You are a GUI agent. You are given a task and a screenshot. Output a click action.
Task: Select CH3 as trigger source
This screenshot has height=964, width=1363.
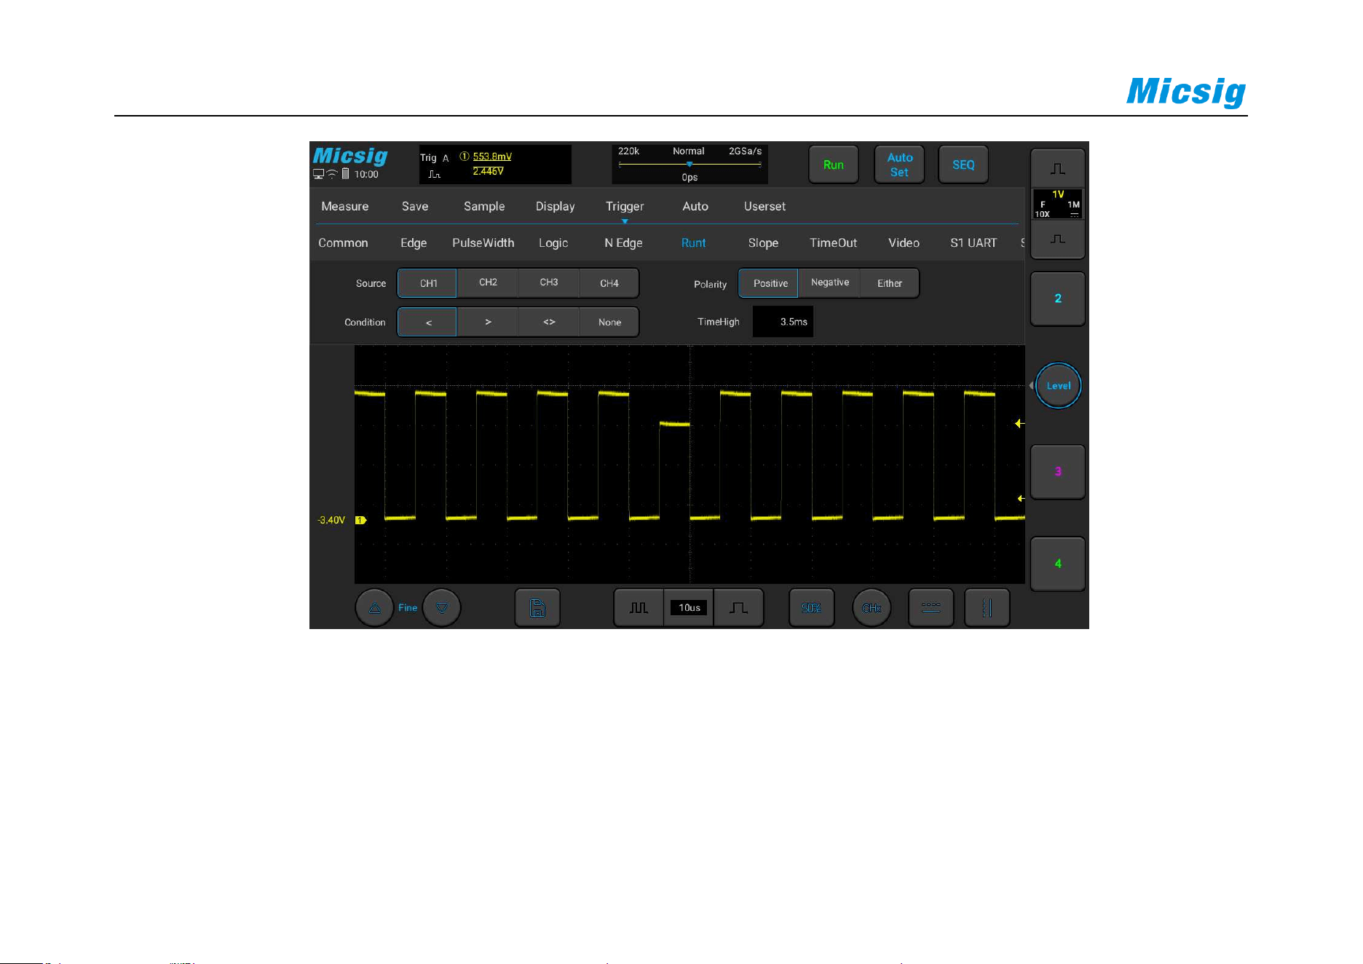coord(548,283)
